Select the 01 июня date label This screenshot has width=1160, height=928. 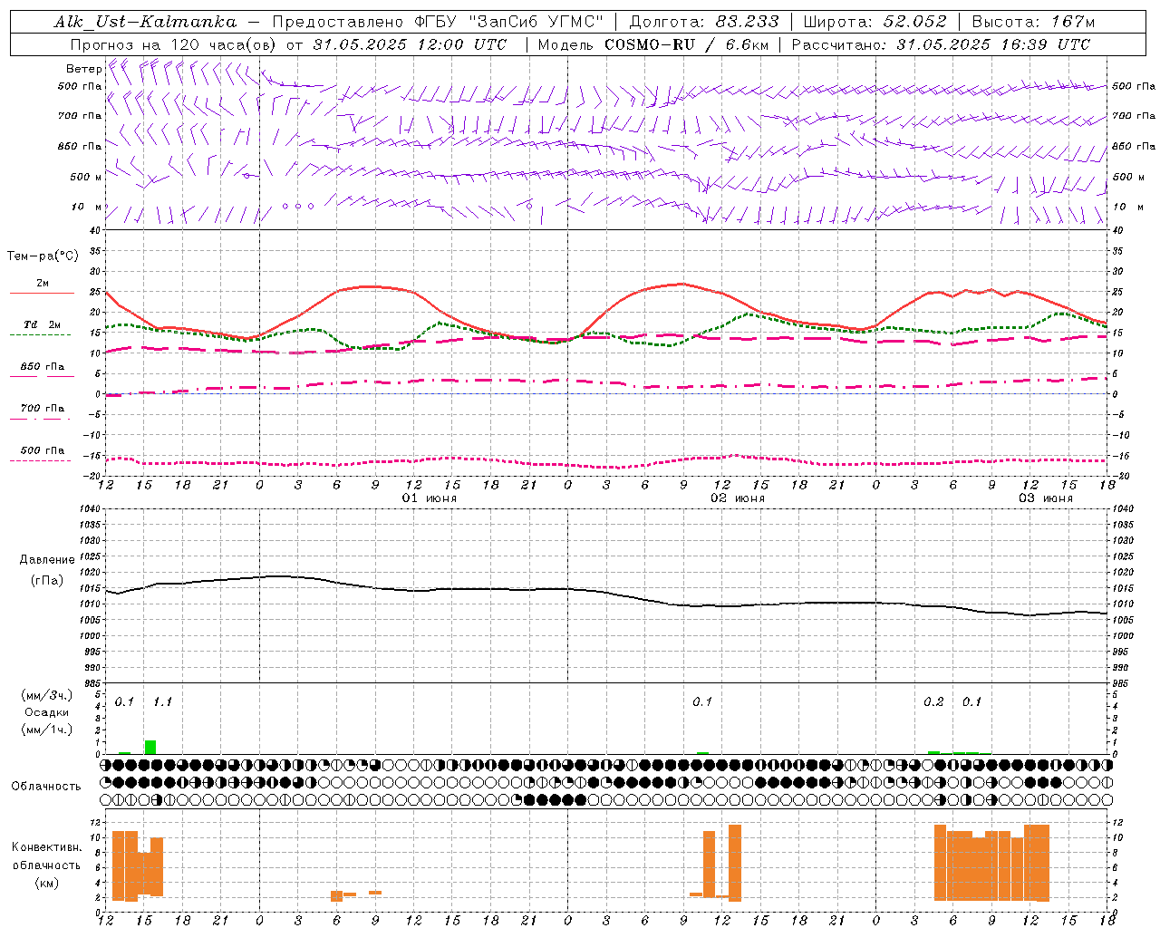pyautogui.click(x=430, y=498)
